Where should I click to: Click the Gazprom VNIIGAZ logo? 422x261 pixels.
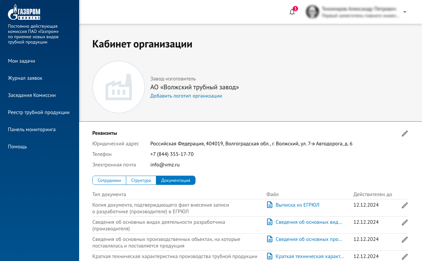point(24,13)
